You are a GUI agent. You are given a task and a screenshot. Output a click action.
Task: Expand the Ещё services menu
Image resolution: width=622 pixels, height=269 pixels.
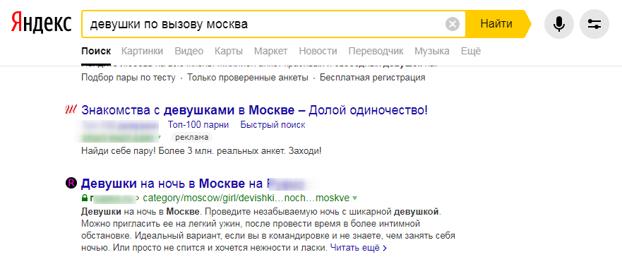471,51
